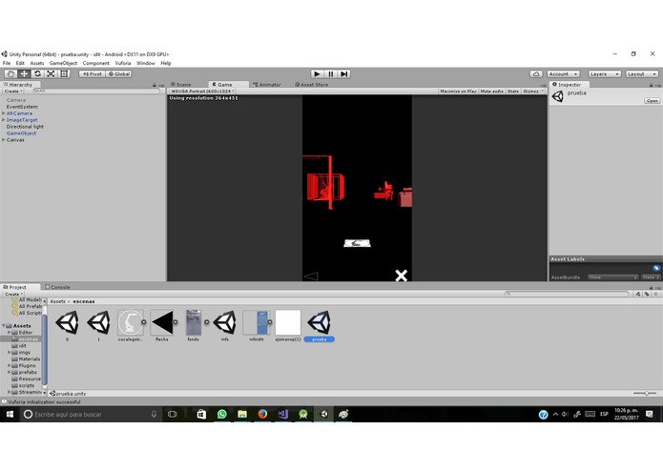Step one frame forward
Screen dimensions: 663x471
click(344, 74)
